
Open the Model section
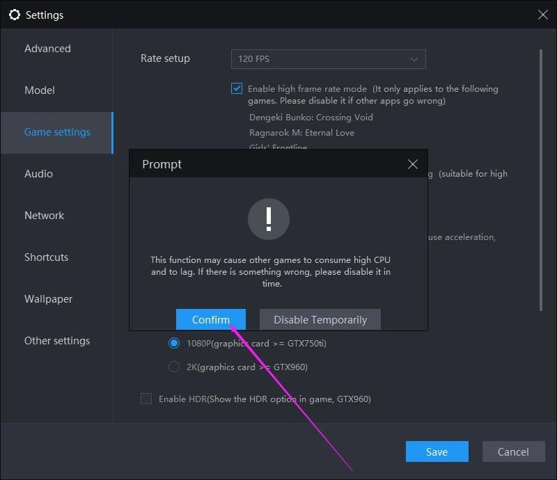pos(40,90)
